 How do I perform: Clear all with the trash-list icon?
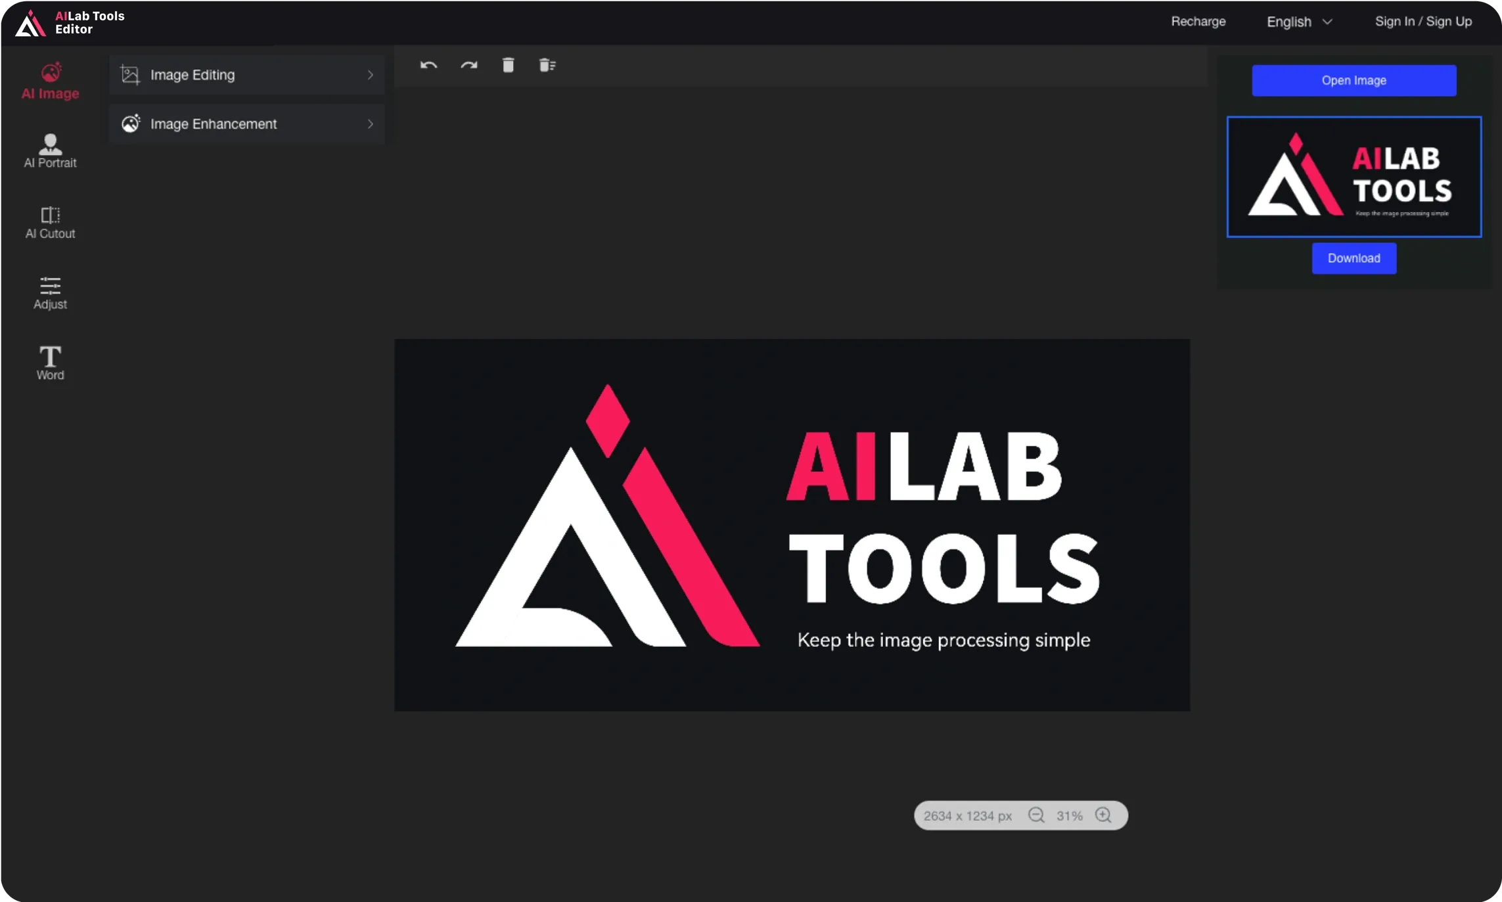[547, 65]
